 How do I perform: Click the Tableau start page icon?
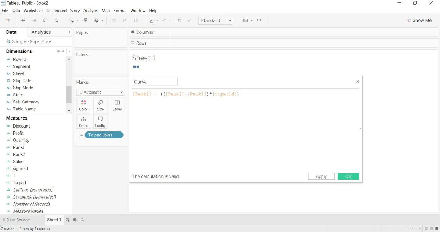coord(8,21)
